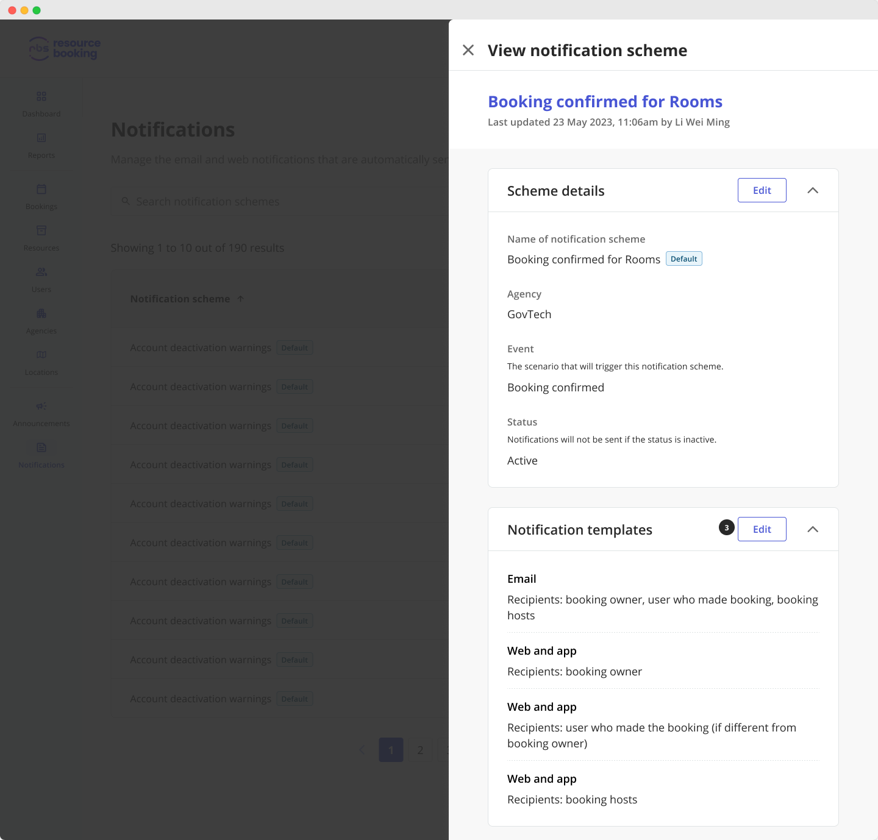Screen dimensions: 878x840
Task: Open Announcements via the megaphone icon
Action: (x=41, y=405)
